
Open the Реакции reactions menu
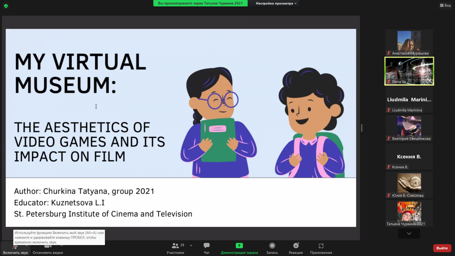coord(296,248)
